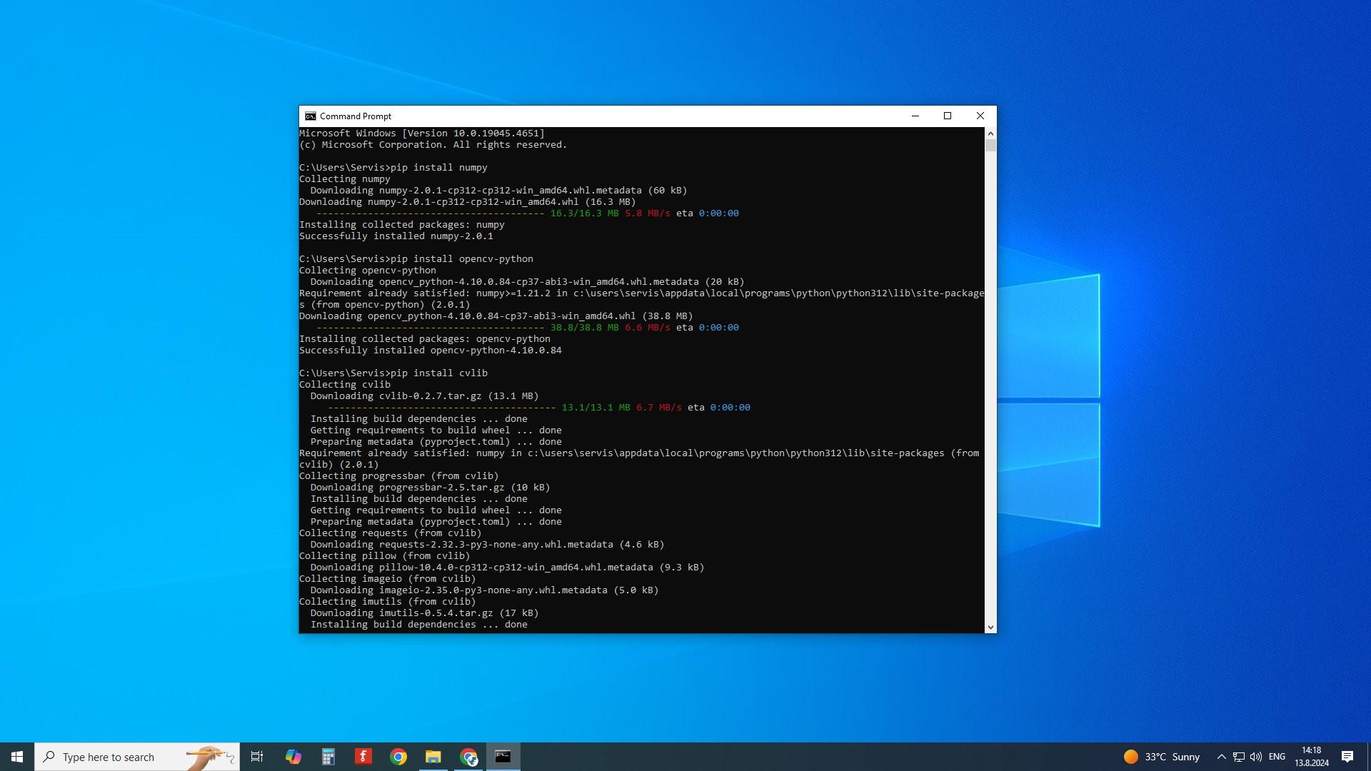1371x771 pixels.
Task: Click the Command Prompt title bar icon
Action: click(x=311, y=116)
